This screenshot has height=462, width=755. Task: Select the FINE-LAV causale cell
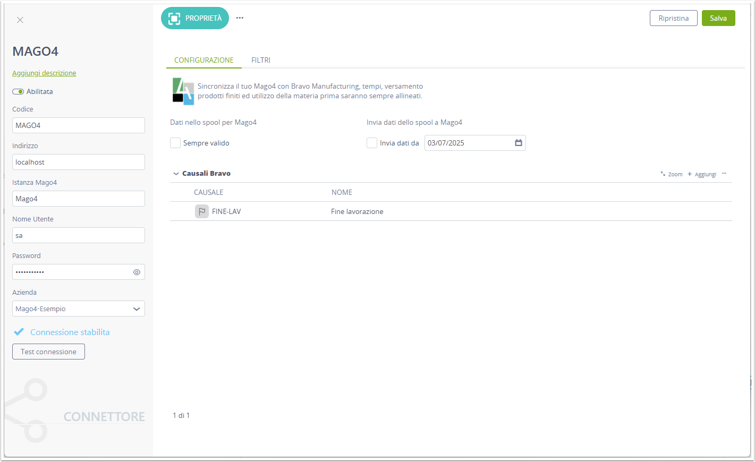click(x=226, y=211)
